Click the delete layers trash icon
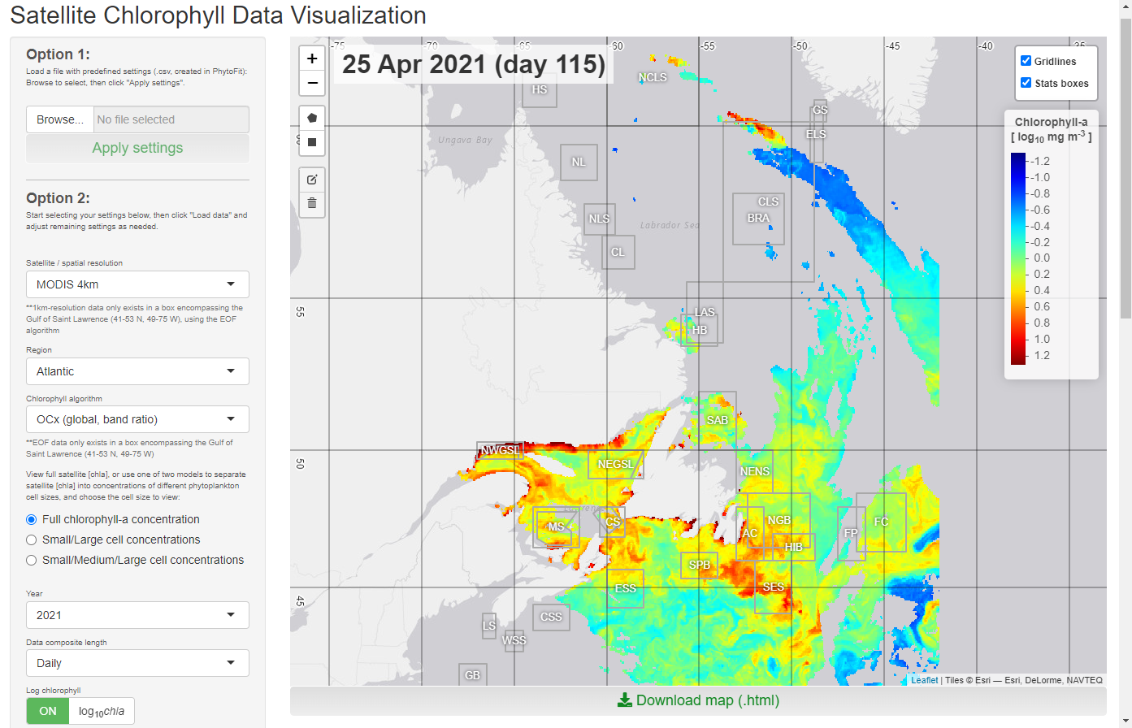Screen dimensions: 1132x728 click(312, 203)
